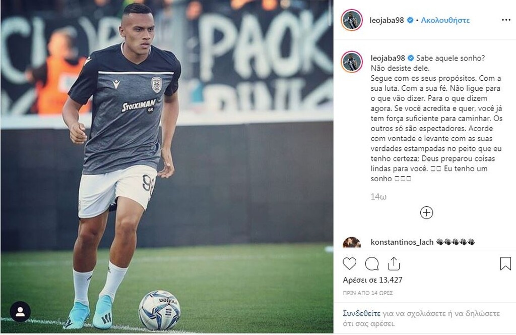View likes list Αρέσει σε 13,427
This screenshot has width=516, height=335.
point(372,280)
